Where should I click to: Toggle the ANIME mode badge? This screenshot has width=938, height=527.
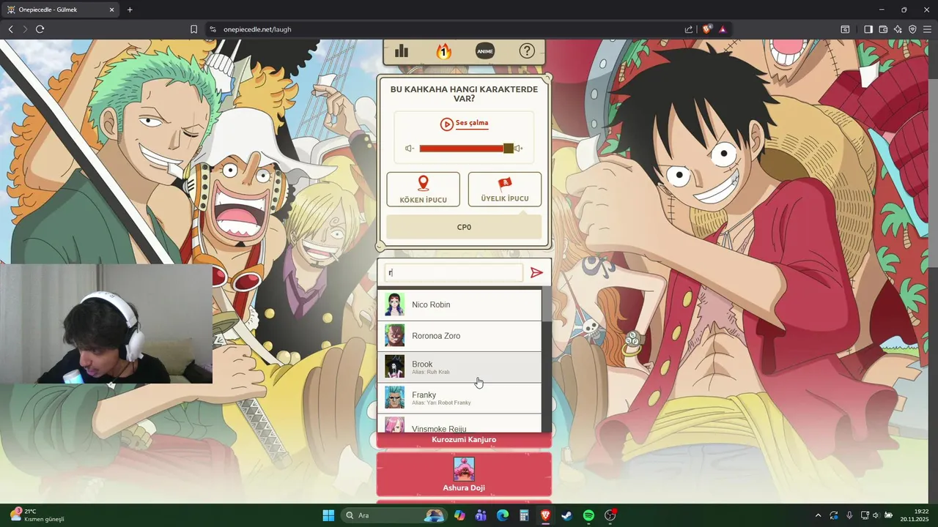pos(485,51)
